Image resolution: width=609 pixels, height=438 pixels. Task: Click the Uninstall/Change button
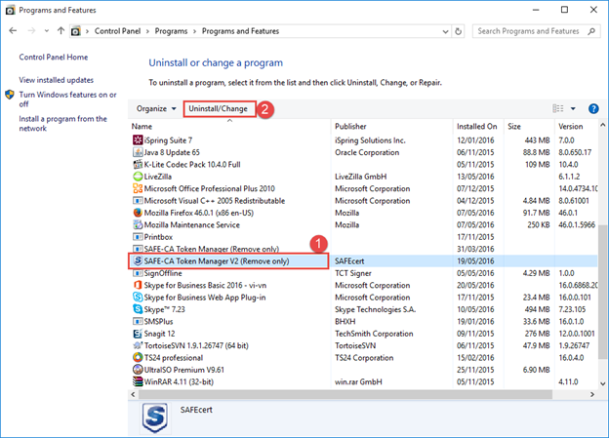[219, 108]
